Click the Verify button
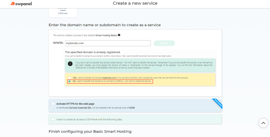270x137 pixels. (x=164, y=43)
